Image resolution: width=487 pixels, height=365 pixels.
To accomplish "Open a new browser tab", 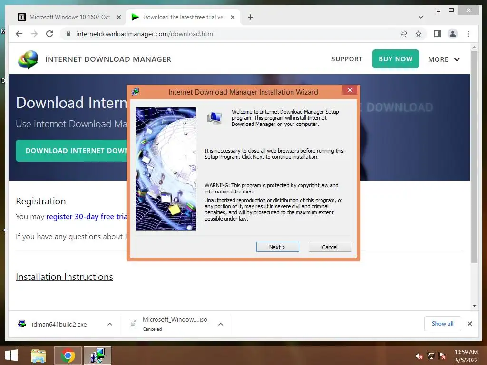I will pos(251,17).
